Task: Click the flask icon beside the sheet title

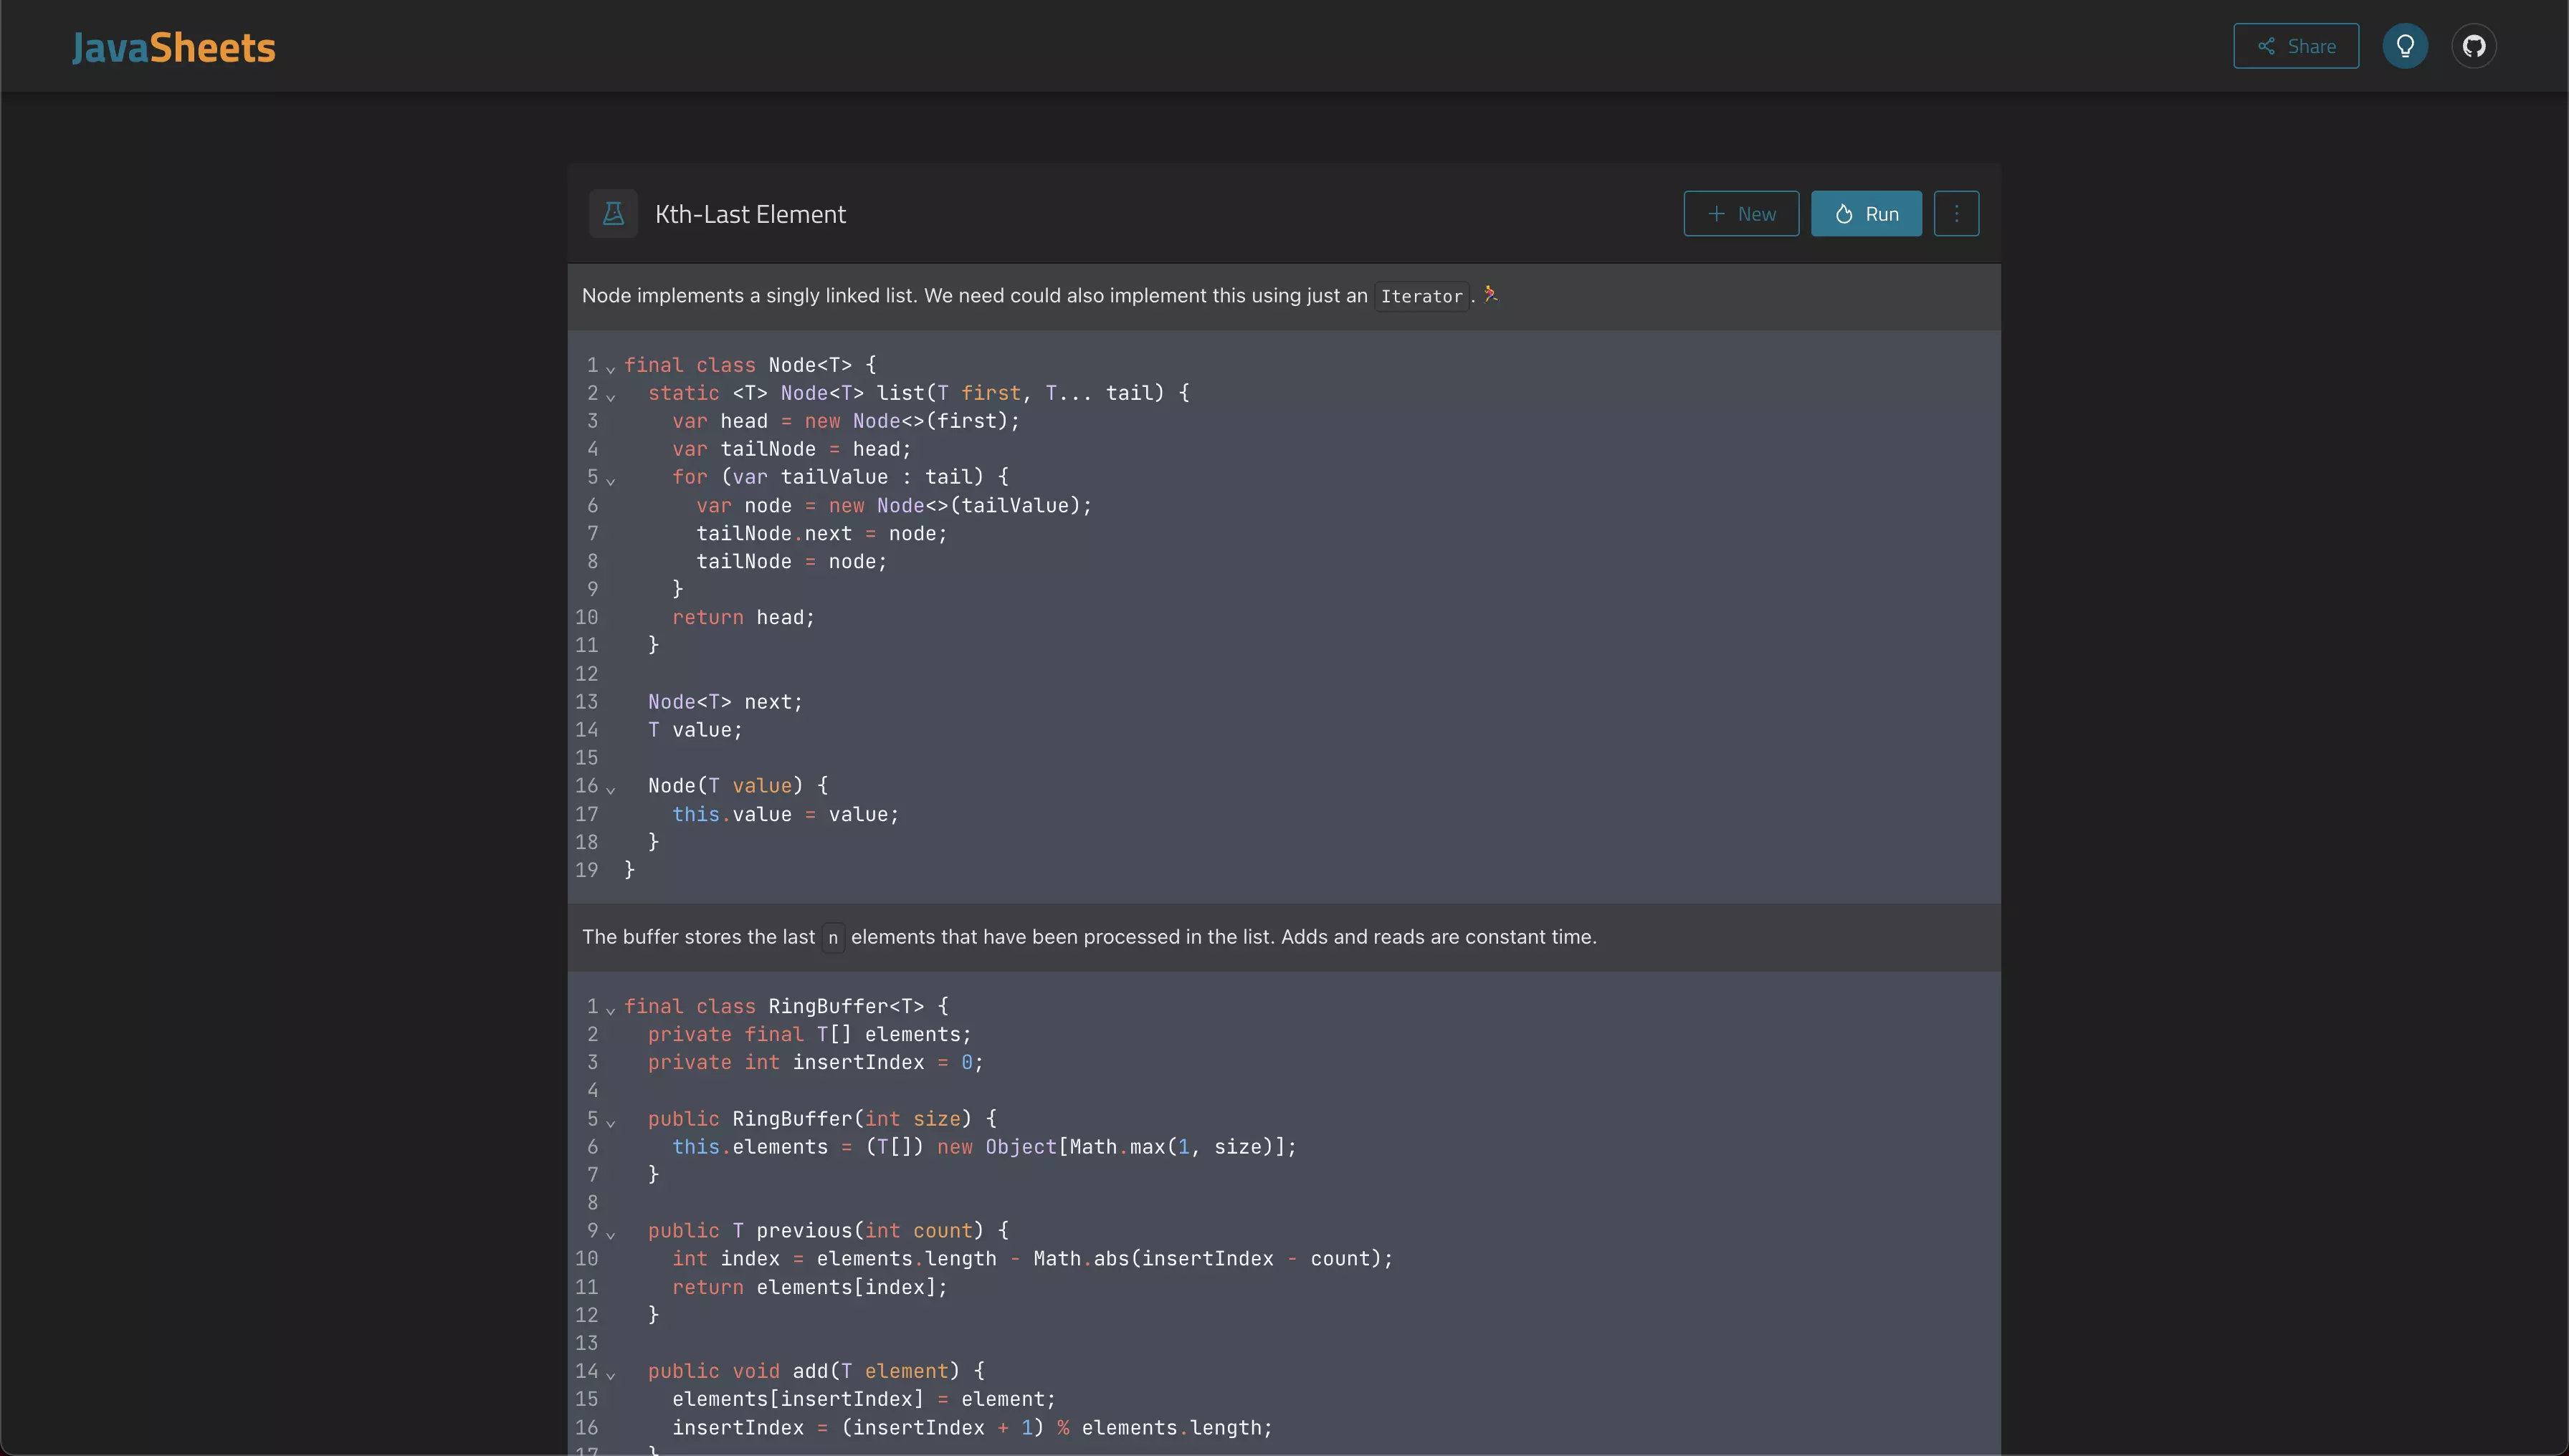Action: (612, 213)
